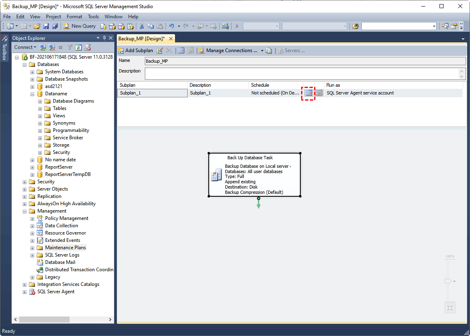
Task: Expand the System Databases node
Action: coord(33,72)
